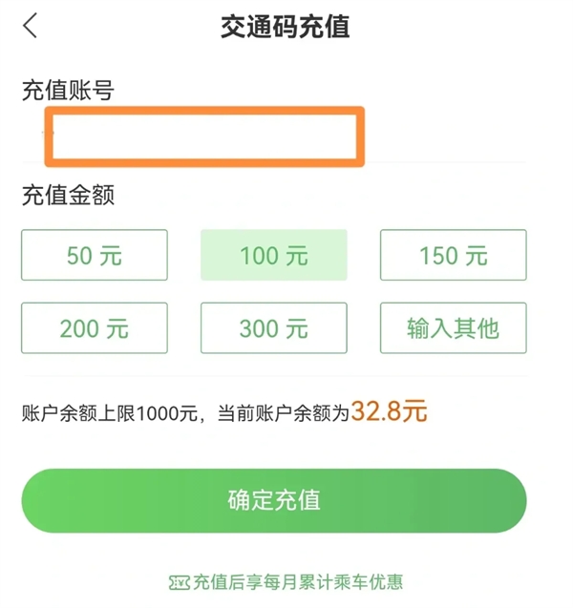Tap the 当前账户余额为 text
573x608 pixels.
point(284,413)
